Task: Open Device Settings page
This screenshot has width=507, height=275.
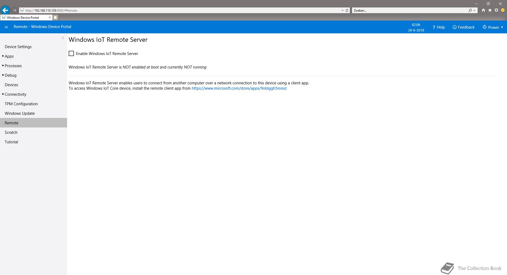Action: pyautogui.click(x=18, y=47)
